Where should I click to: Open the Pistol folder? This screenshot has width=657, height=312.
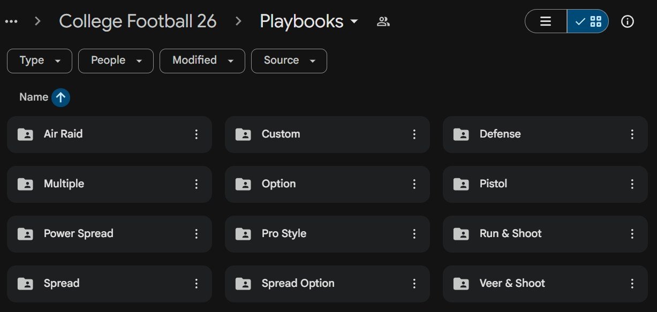(545, 184)
